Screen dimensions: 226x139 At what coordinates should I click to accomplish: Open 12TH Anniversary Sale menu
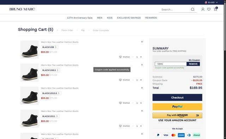(79, 18)
